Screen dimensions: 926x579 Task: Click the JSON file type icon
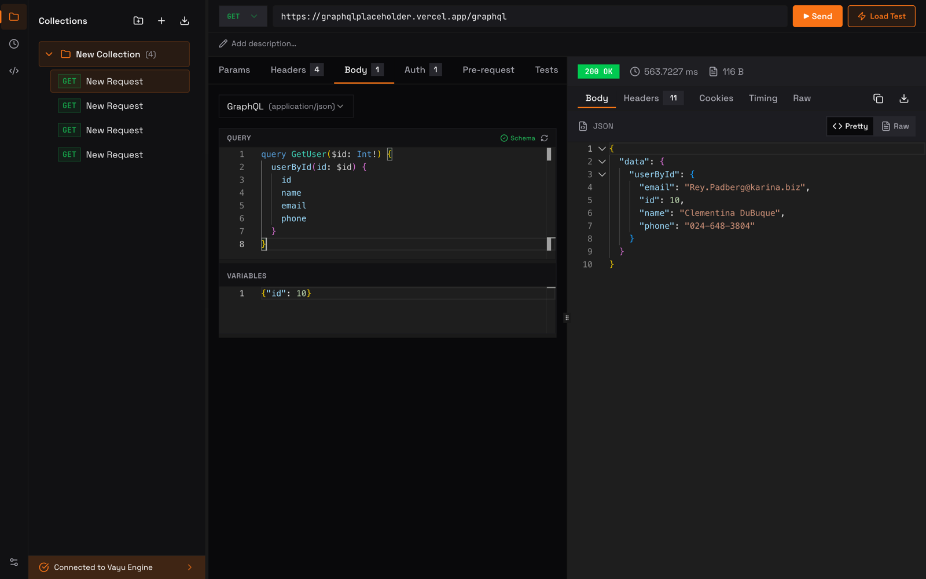(583, 126)
